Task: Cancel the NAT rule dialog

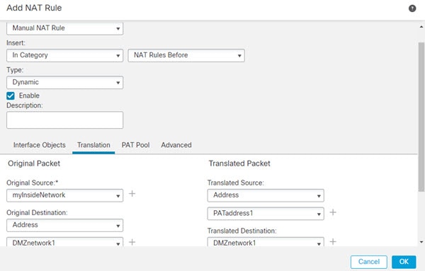Action: pyautogui.click(x=368, y=262)
